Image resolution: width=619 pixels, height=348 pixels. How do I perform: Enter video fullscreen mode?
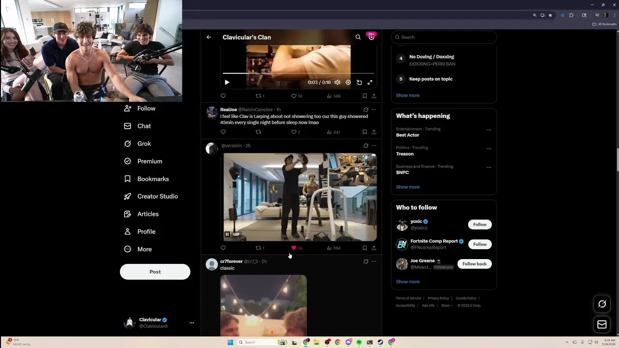[x=370, y=82]
